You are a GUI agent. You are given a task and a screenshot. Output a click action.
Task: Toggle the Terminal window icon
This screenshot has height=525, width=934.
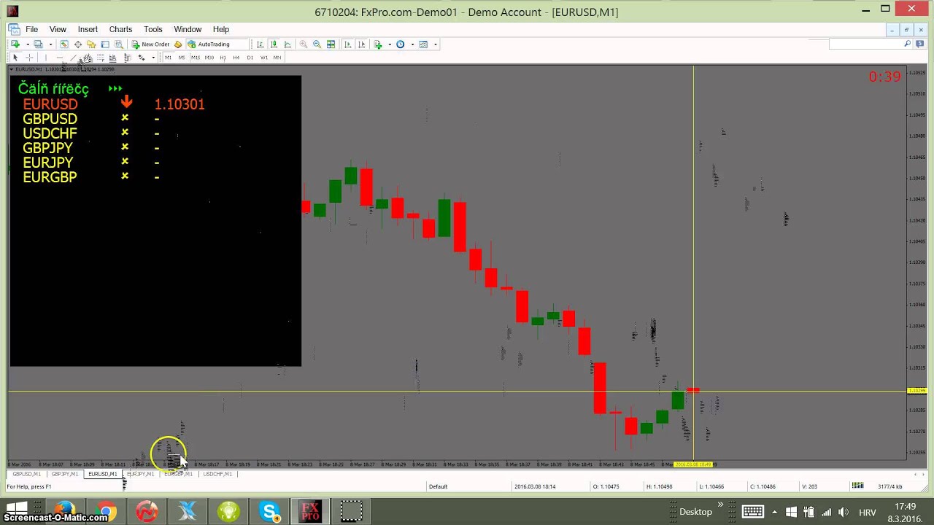(105, 44)
